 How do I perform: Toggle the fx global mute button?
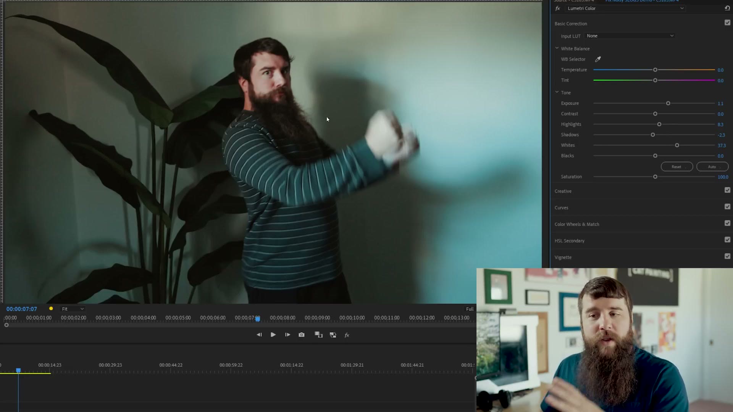click(x=347, y=335)
